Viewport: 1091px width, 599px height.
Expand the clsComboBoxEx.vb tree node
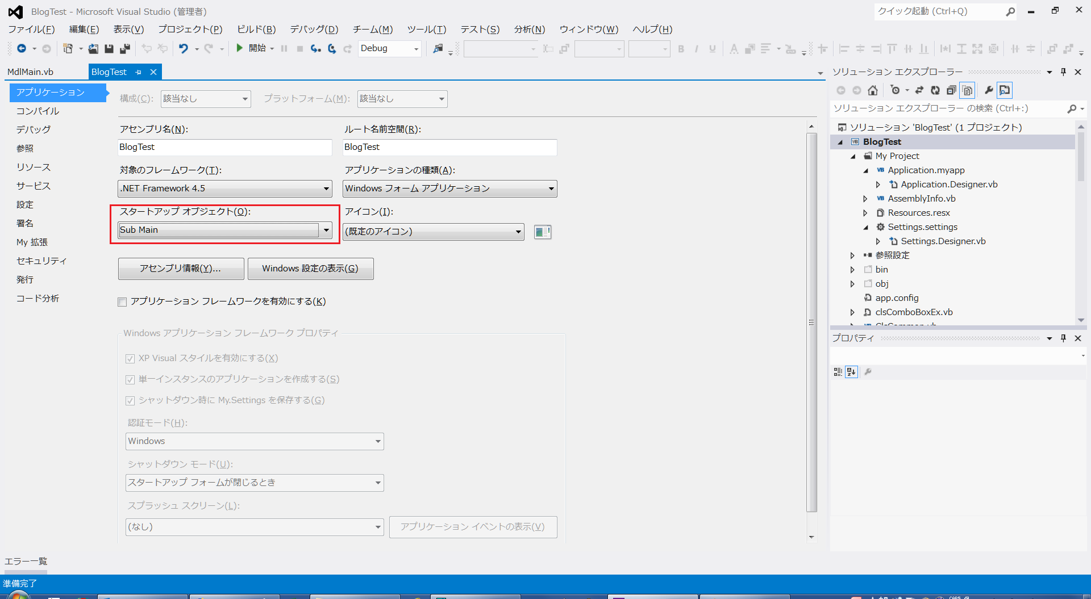pos(852,312)
